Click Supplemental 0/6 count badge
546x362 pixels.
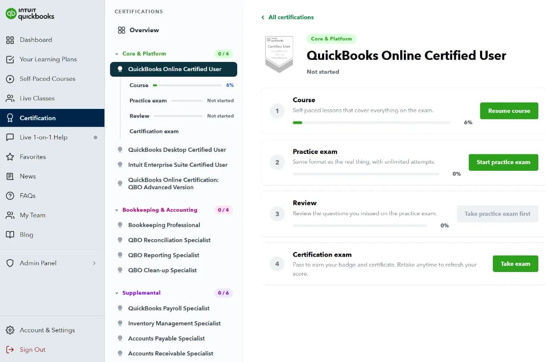[223, 293]
